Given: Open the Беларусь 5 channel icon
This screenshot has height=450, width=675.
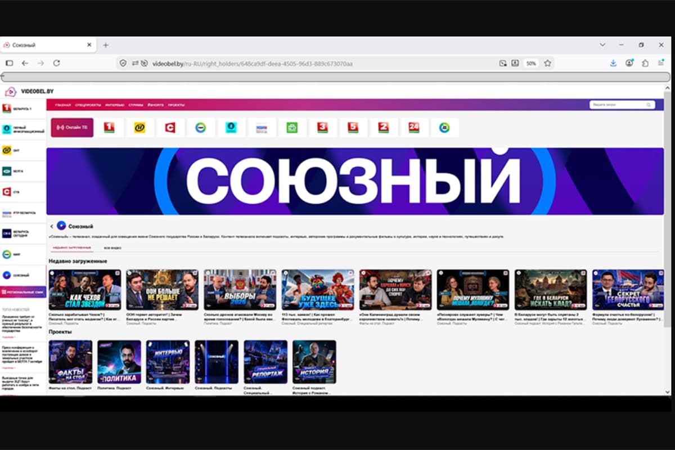Looking at the screenshot, I should [353, 128].
